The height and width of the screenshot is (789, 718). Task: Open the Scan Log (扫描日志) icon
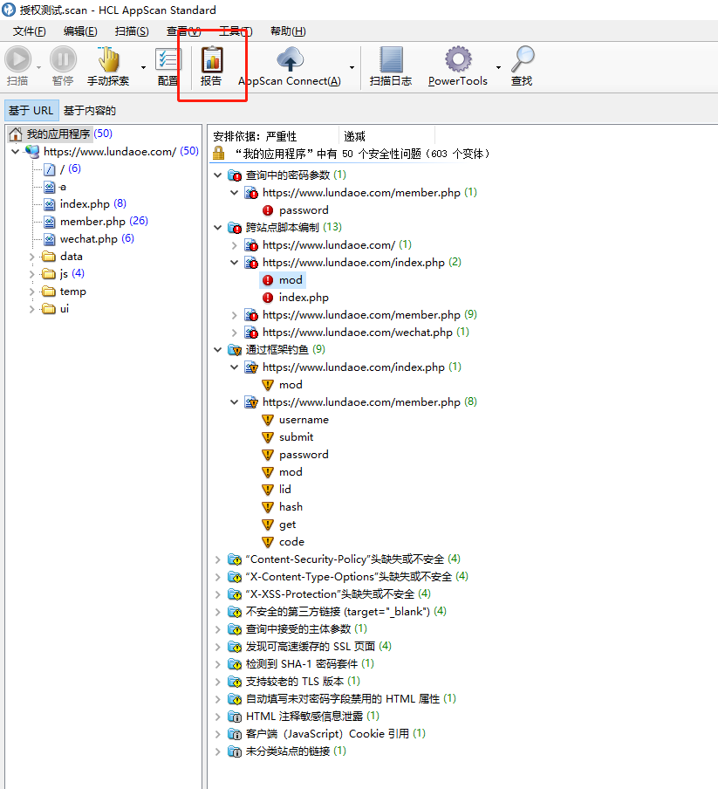pos(391,59)
